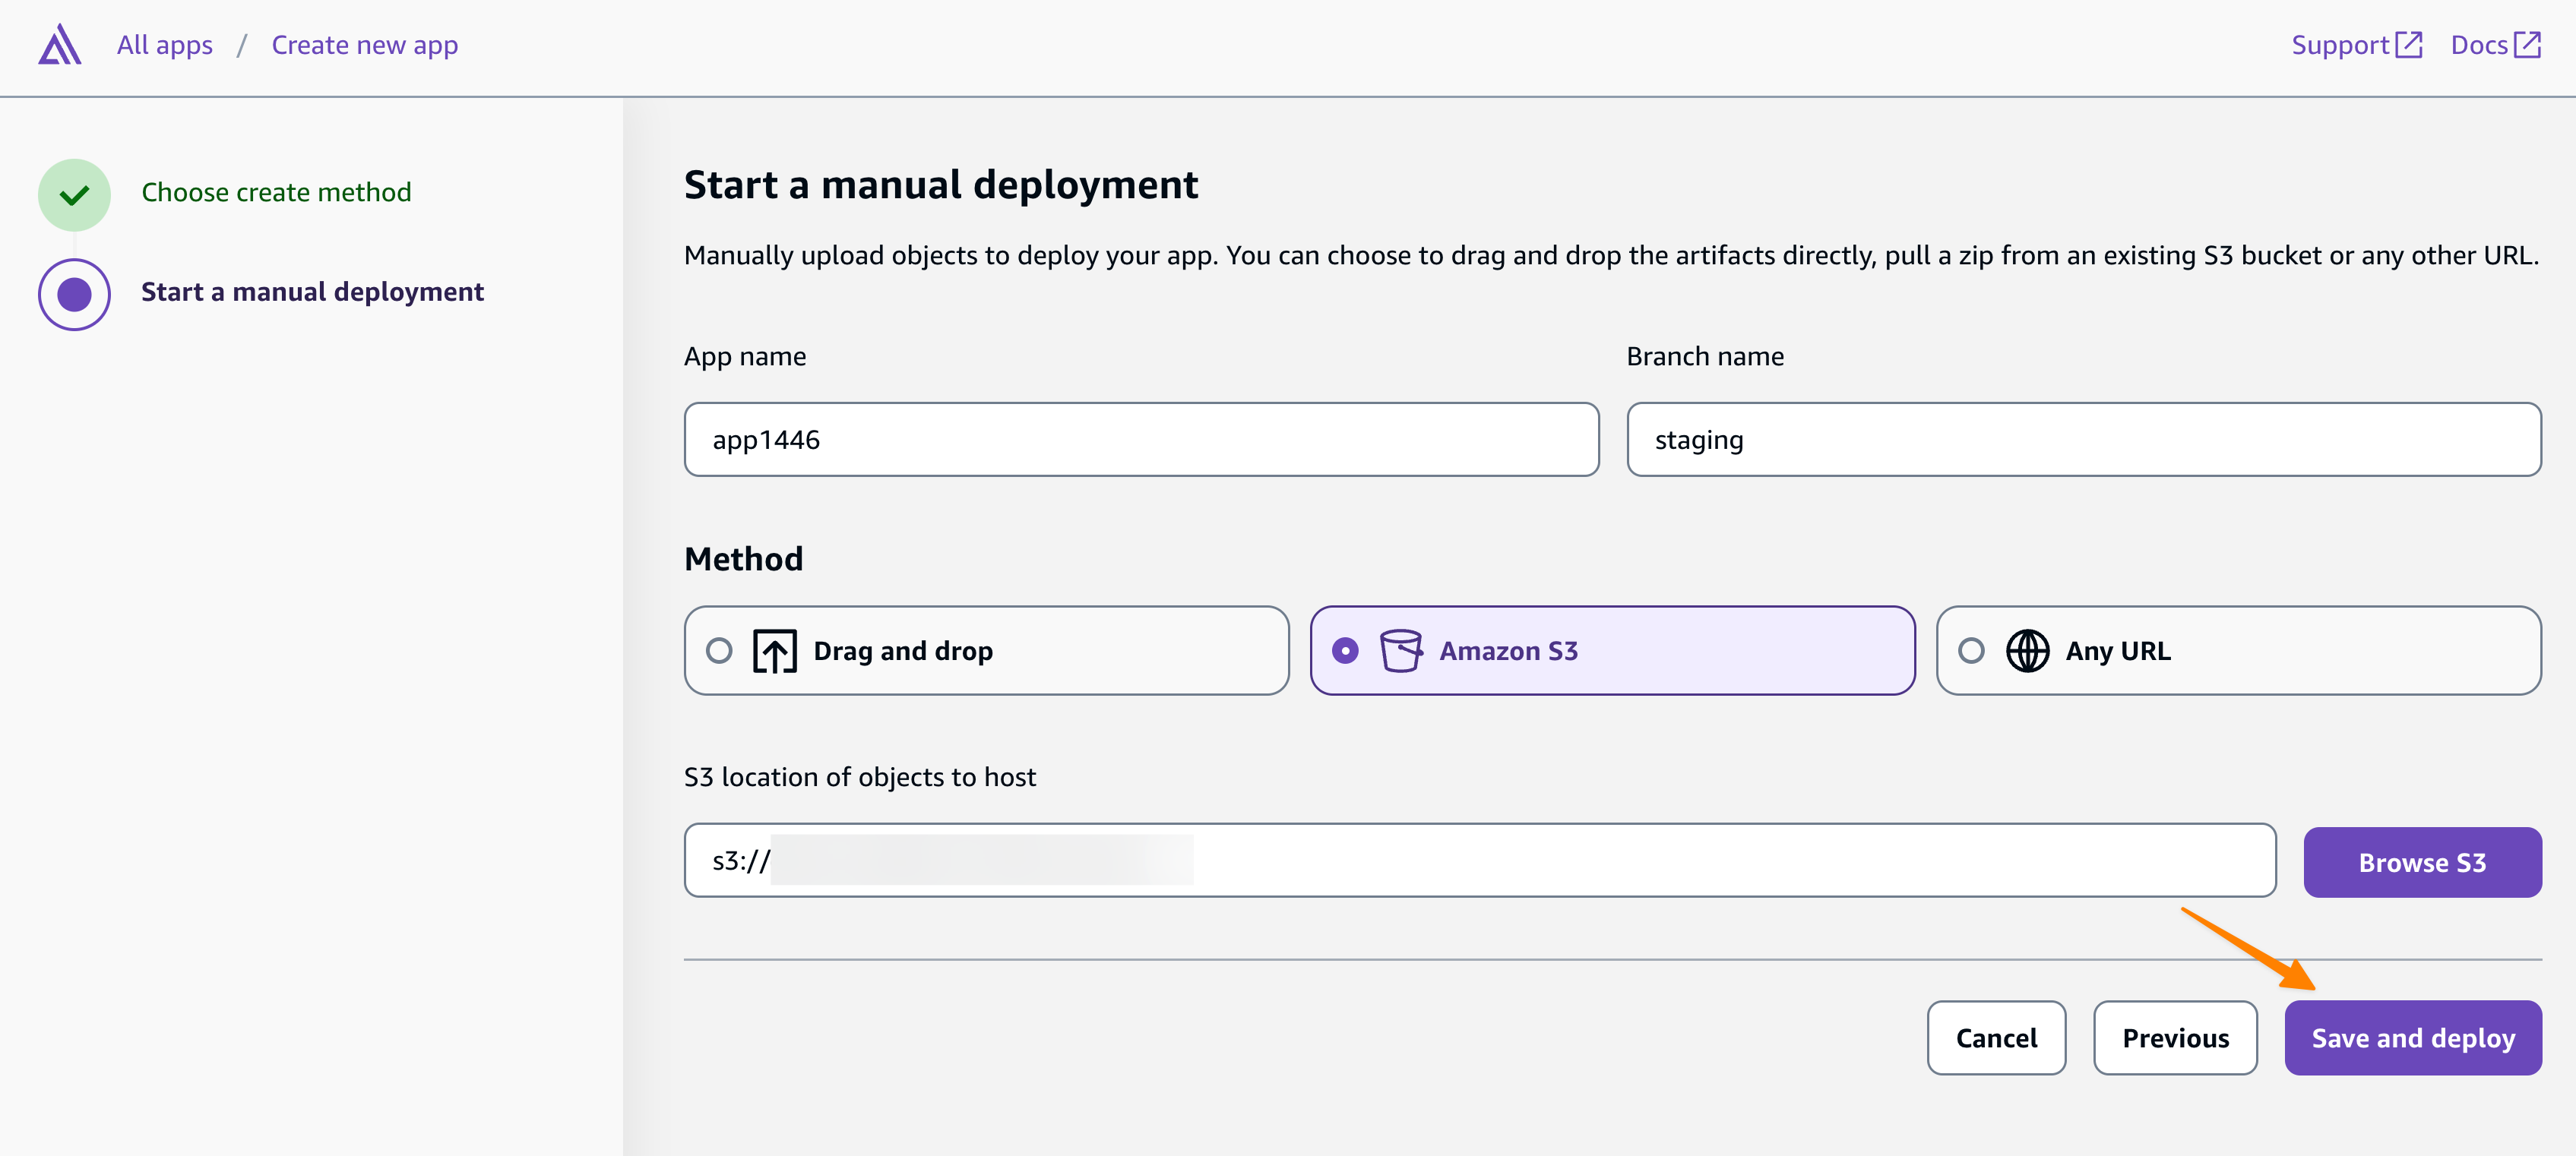Click the Support external link icon
Viewport: 2576px width, 1156px height.
pos(2408,45)
